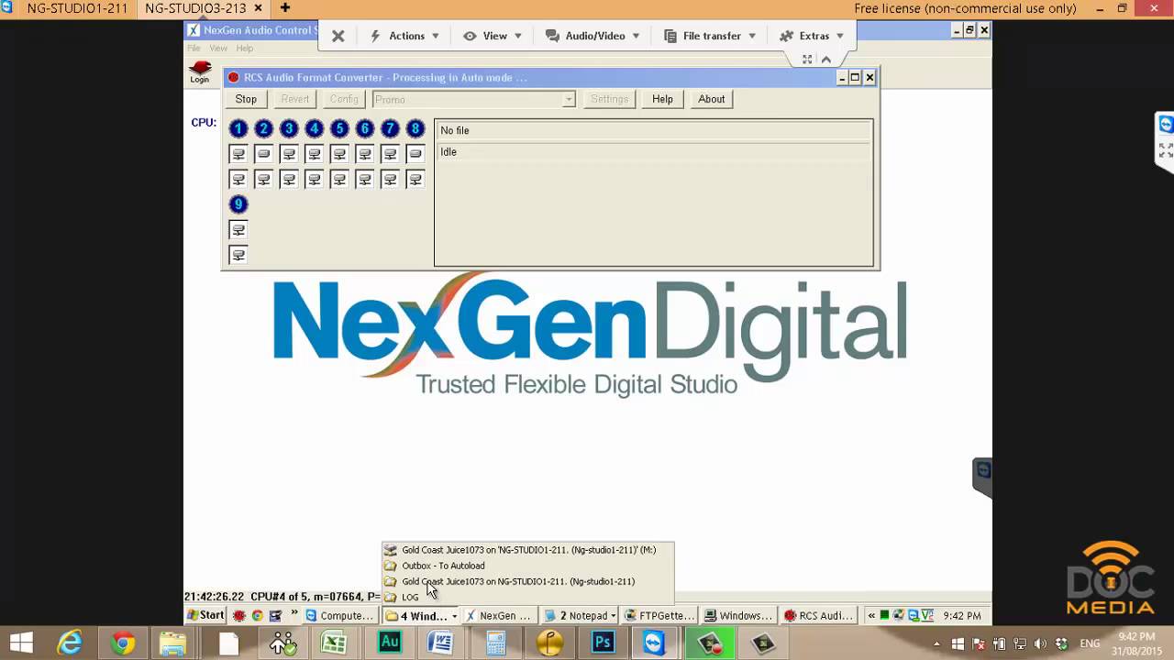Select the CPU 3 numbered badge
Screen dimensions: 1174x660
(289, 129)
